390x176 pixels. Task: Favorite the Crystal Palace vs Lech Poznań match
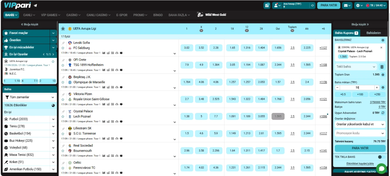63,116
